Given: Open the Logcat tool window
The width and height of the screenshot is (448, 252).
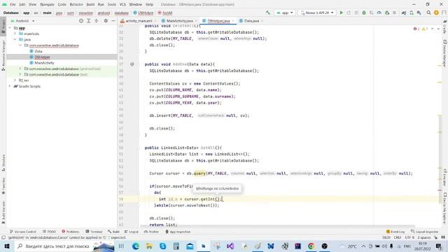Looking at the screenshot, I should 132,232.
